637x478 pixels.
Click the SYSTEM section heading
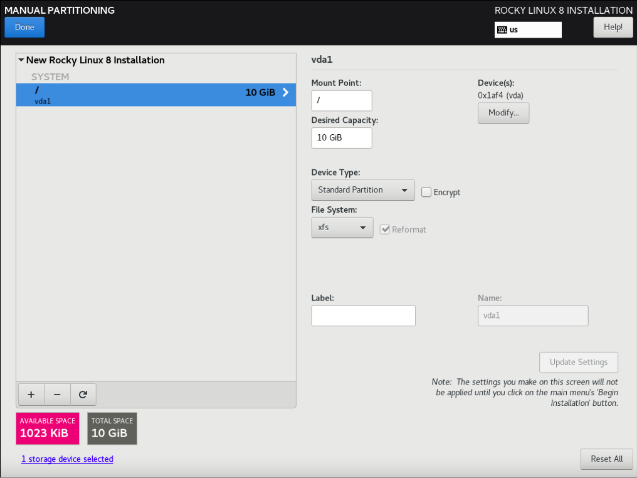[50, 77]
